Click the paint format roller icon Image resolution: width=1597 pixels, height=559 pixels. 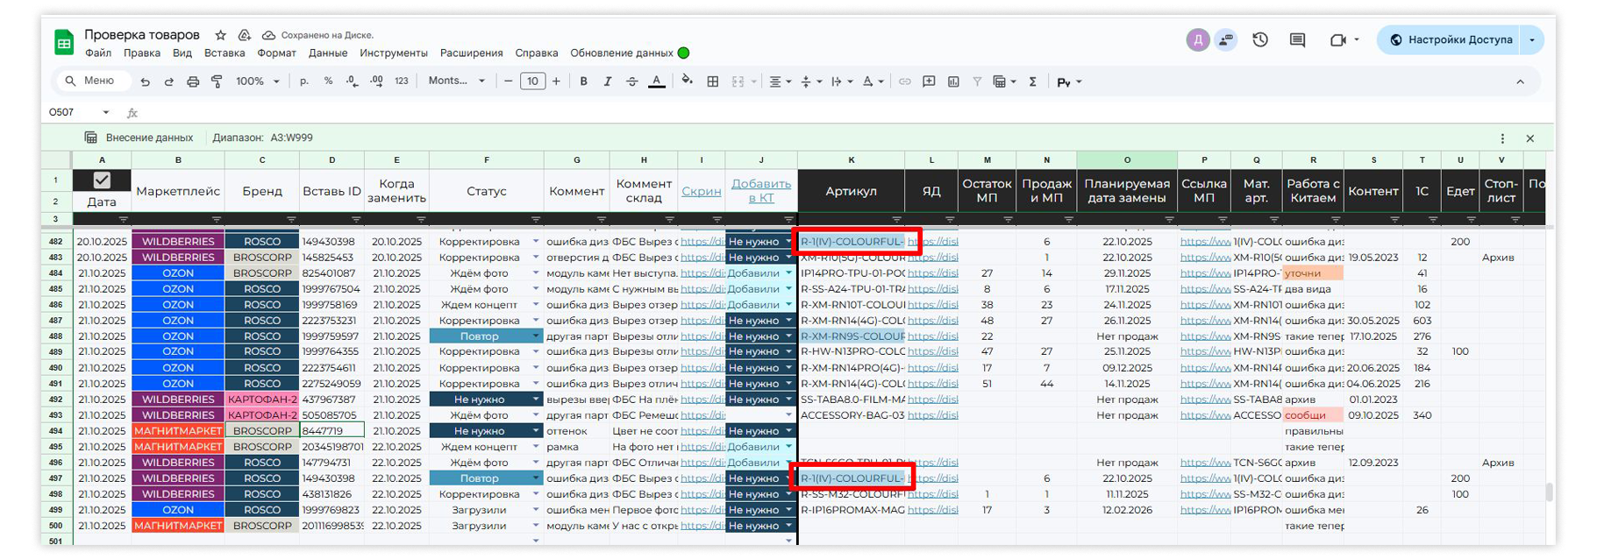click(x=217, y=81)
